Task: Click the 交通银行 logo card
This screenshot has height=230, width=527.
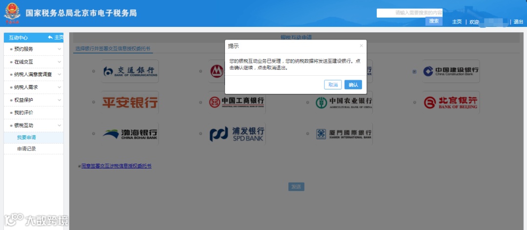Action: tap(130, 71)
